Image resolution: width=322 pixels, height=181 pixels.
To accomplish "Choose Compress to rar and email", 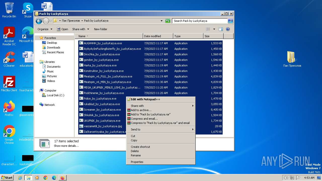I will coord(161,123).
